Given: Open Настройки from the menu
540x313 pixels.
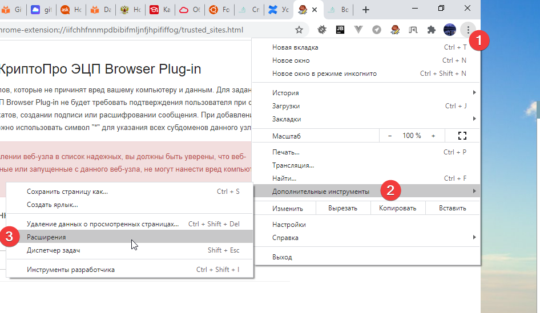Looking at the screenshot, I should pos(366,224).
